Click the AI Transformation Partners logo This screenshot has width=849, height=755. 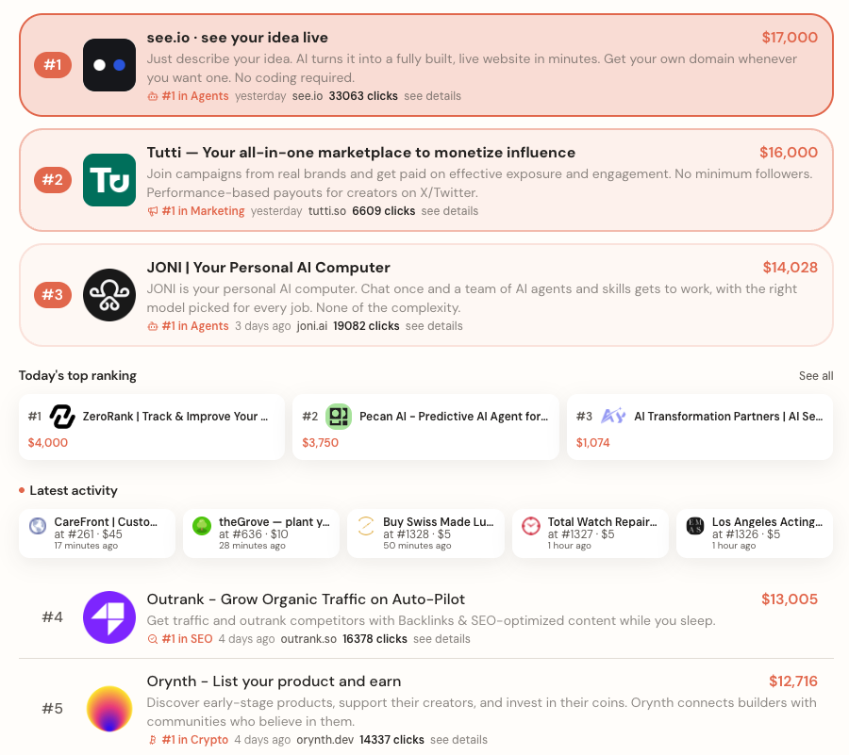(613, 417)
